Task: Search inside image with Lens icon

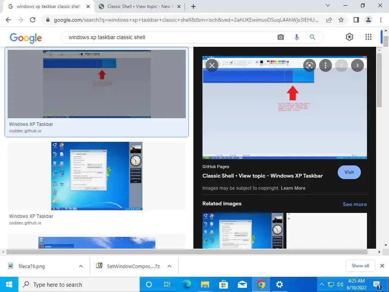Action: (309, 65)
